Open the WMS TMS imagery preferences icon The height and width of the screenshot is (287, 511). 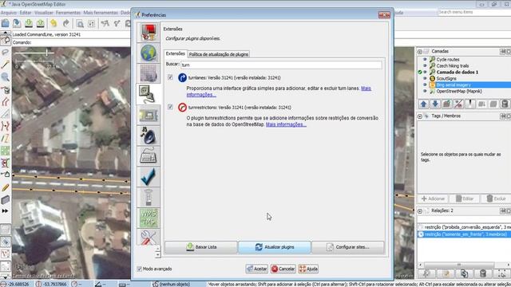(149, 218)
